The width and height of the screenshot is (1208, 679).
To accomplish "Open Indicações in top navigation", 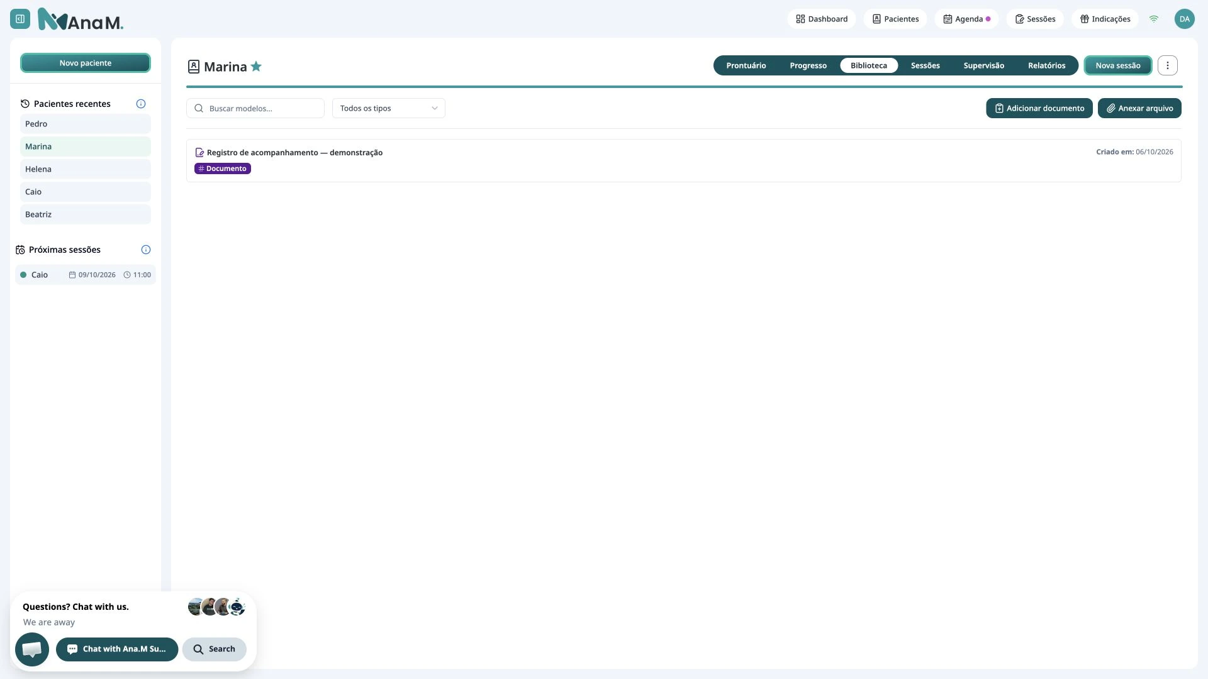I will click(x=1105, y=19).
